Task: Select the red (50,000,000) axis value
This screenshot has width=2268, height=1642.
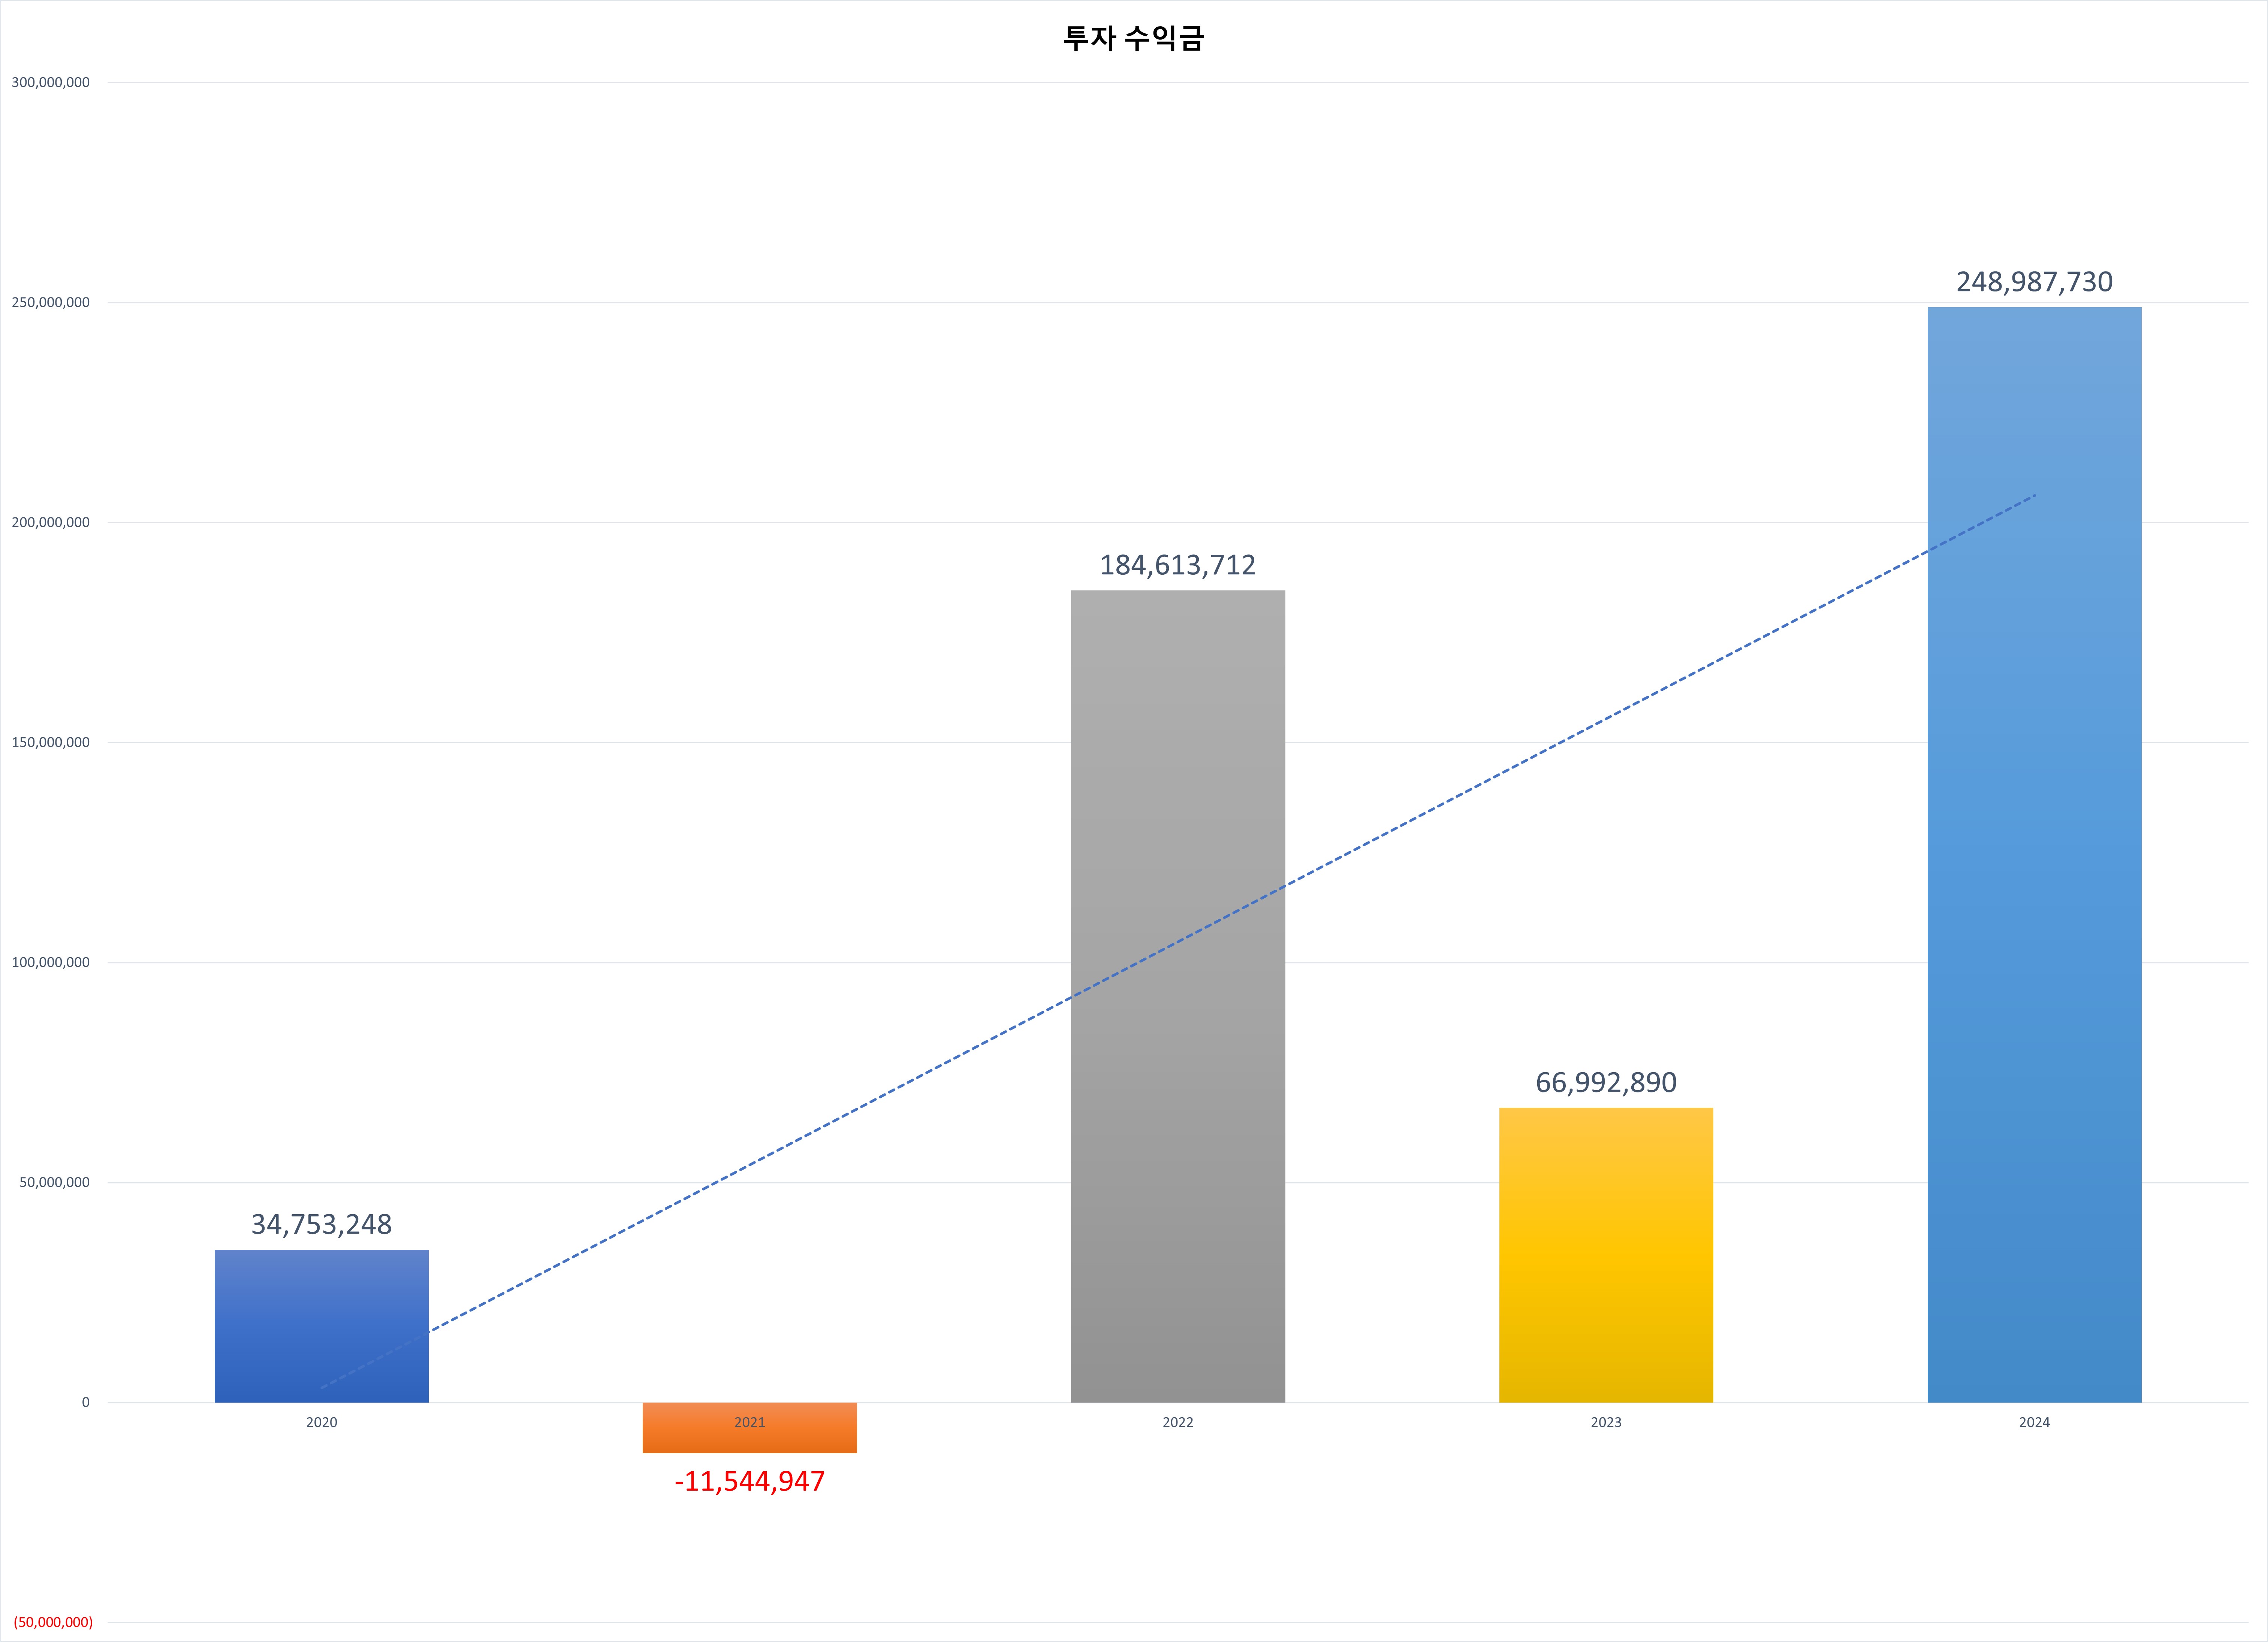Action: (53, 1622)
